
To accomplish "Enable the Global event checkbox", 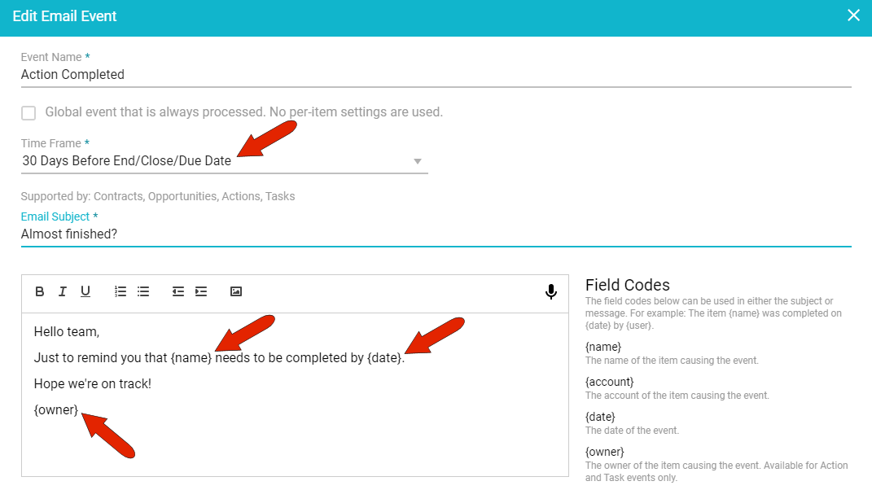I will (x=28, y=113).
